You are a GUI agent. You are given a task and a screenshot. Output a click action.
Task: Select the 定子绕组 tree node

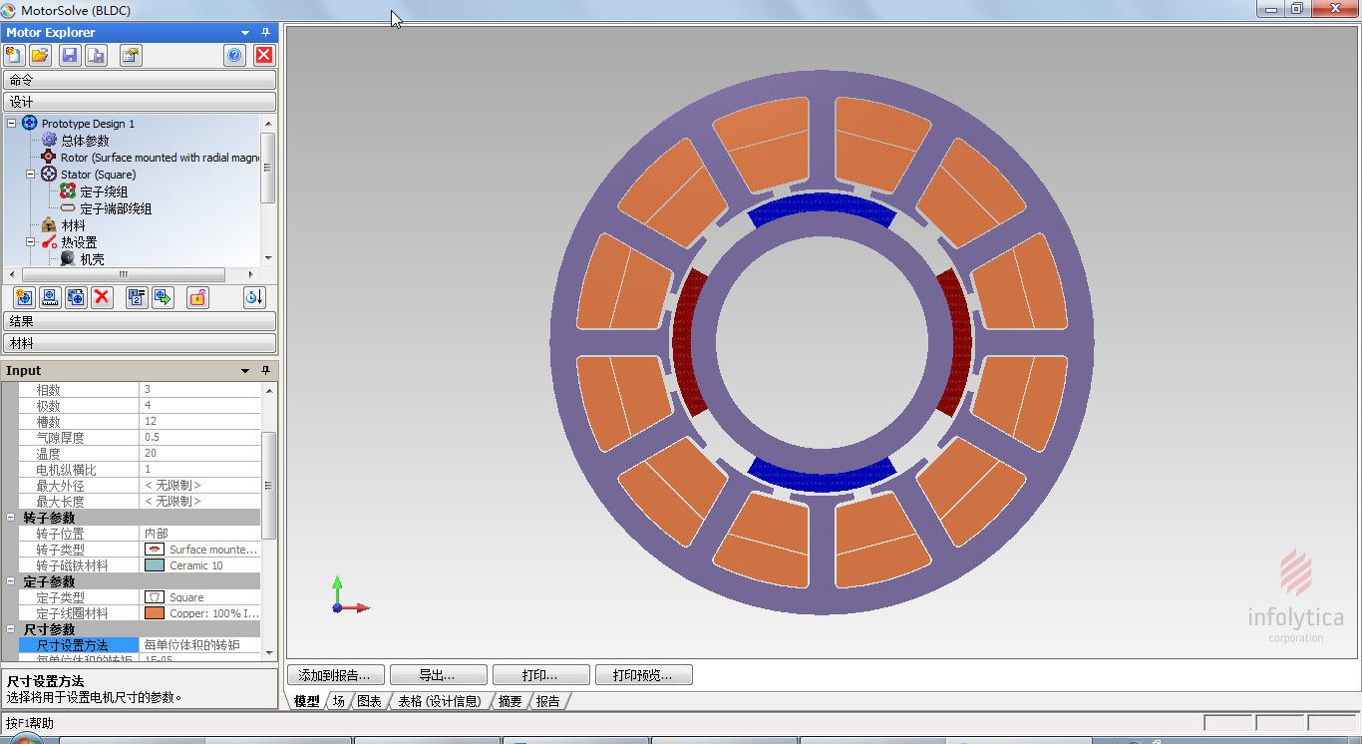(104, 191)
